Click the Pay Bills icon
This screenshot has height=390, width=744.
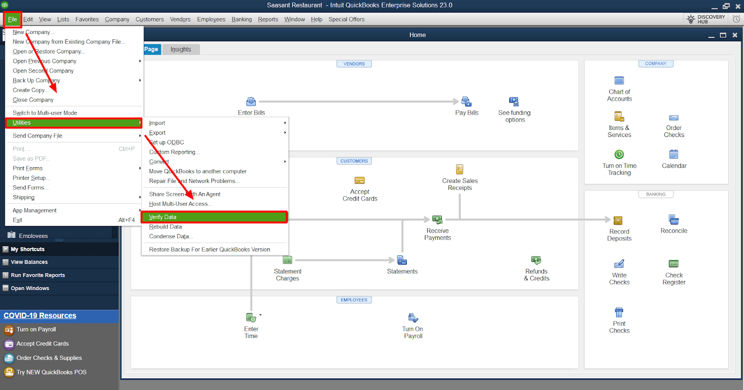(x=466, y=102)
